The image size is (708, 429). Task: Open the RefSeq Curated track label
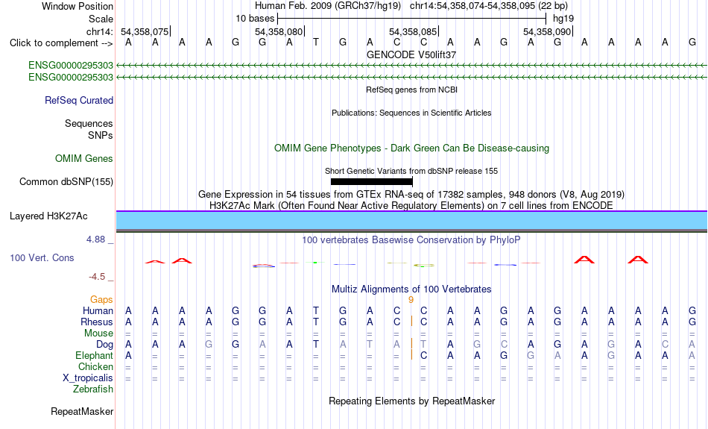(x=79, y=101)
